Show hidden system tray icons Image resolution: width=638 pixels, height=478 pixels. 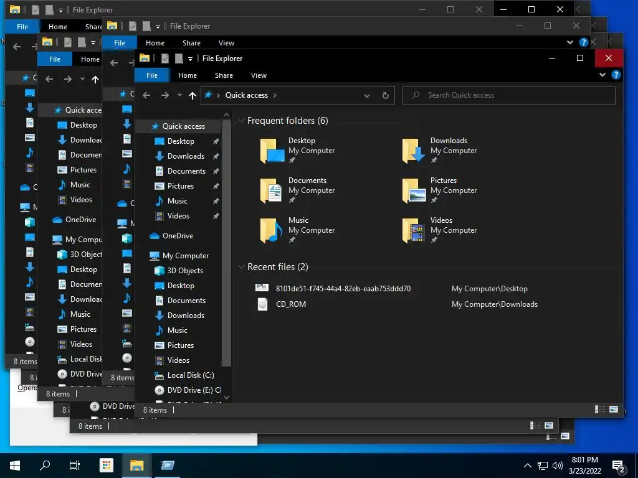527,466
